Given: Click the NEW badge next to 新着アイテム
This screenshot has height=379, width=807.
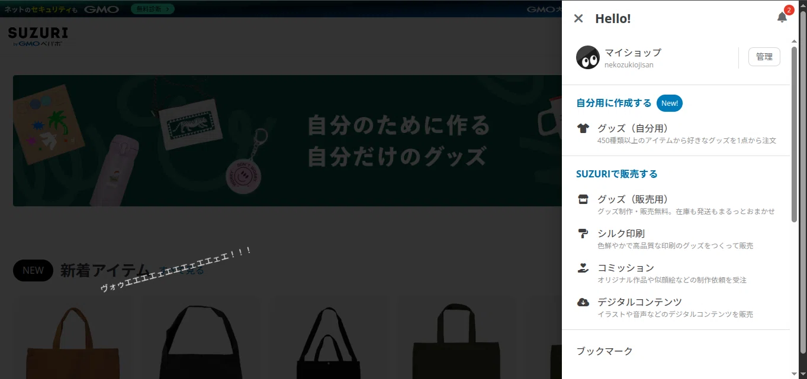Looking at the screenshot, I should click(33, 271).
